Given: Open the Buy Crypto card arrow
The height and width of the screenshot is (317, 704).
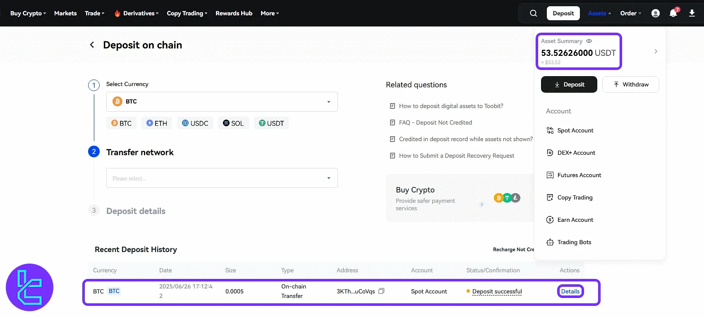Looking at the screenshot, I should [481, 204].
